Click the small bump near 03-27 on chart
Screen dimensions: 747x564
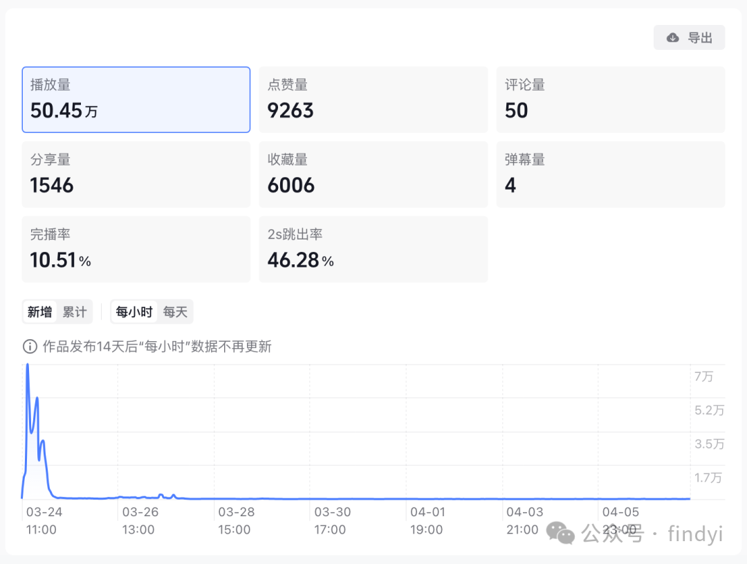coord(161,495)
